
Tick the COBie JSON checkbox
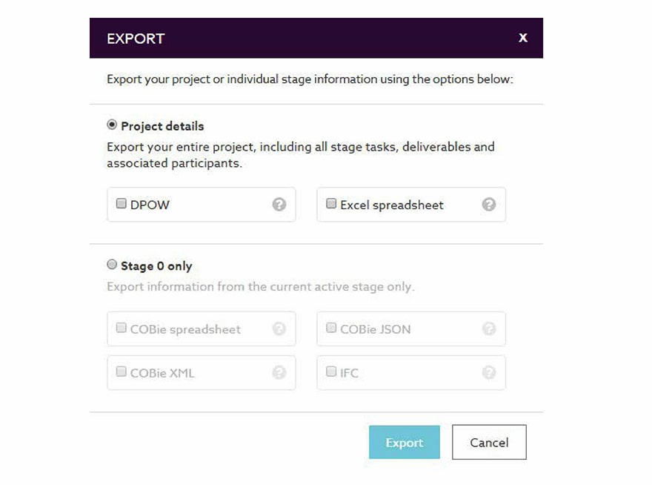coord(331,328)
